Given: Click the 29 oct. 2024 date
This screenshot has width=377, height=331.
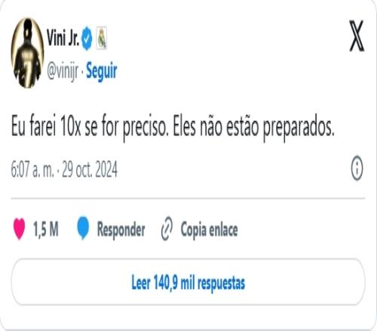Looking at the screenshot, I should 90,169.
